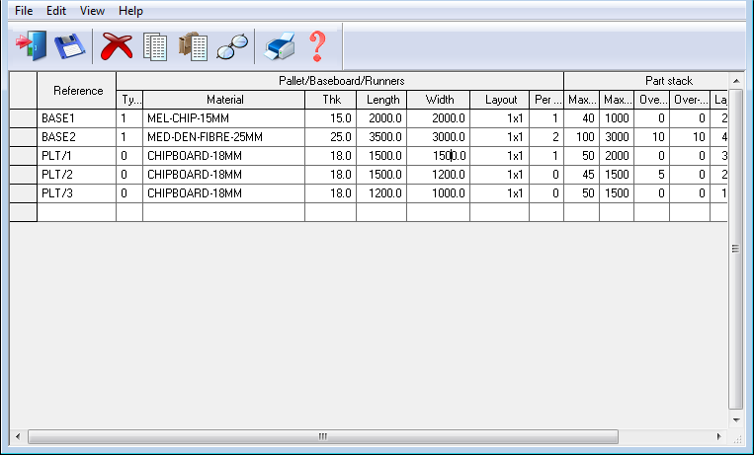Paste using the clipboard icon
The width and height of the screenshot is (754, 455).
194,46
